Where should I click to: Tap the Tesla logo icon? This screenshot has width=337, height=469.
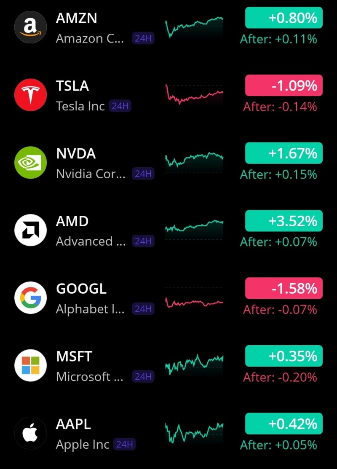30,96
